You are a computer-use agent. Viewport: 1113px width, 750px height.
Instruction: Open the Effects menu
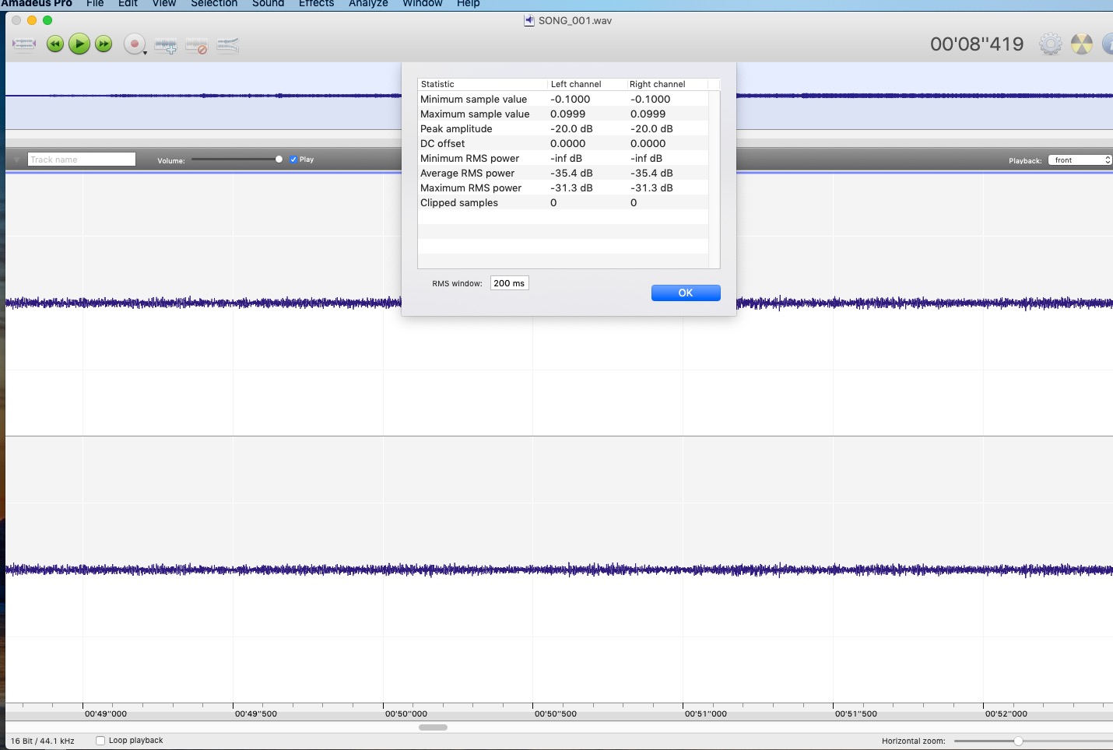[316, 4]
